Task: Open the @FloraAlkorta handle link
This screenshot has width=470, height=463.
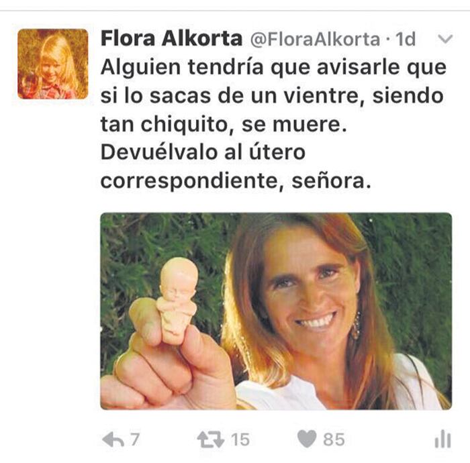Action: (315, 39)
